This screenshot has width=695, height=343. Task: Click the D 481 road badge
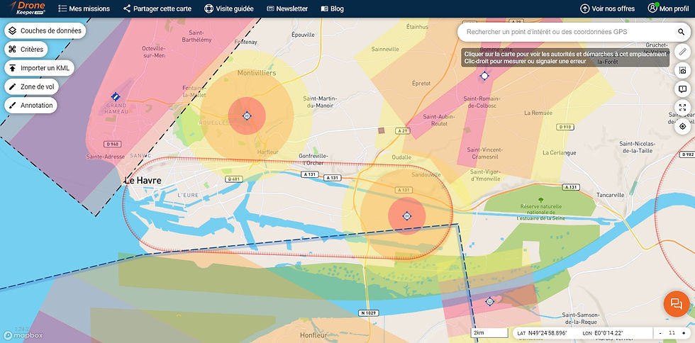point(233,179)
